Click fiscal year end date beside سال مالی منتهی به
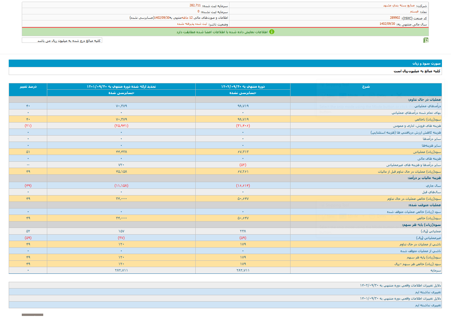The width and height of the screenshot is (451, 326). 387,24
